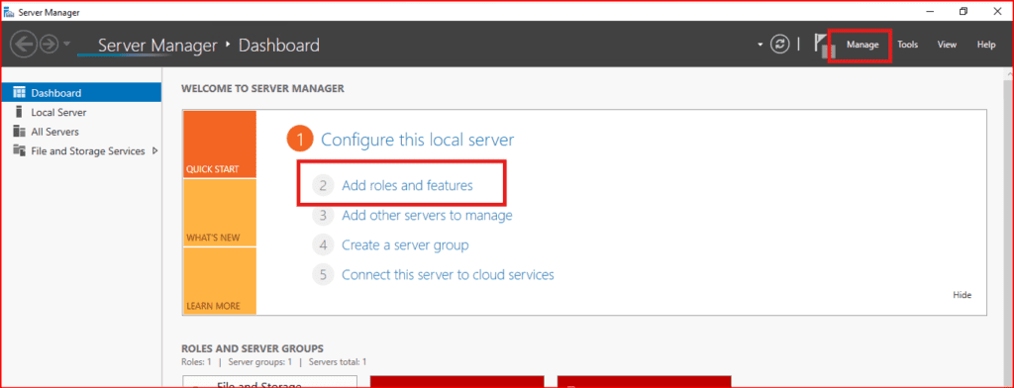Click the orange step 1 circle
The width and height of the screenshot is (1014, 388).
pos(300,140)
